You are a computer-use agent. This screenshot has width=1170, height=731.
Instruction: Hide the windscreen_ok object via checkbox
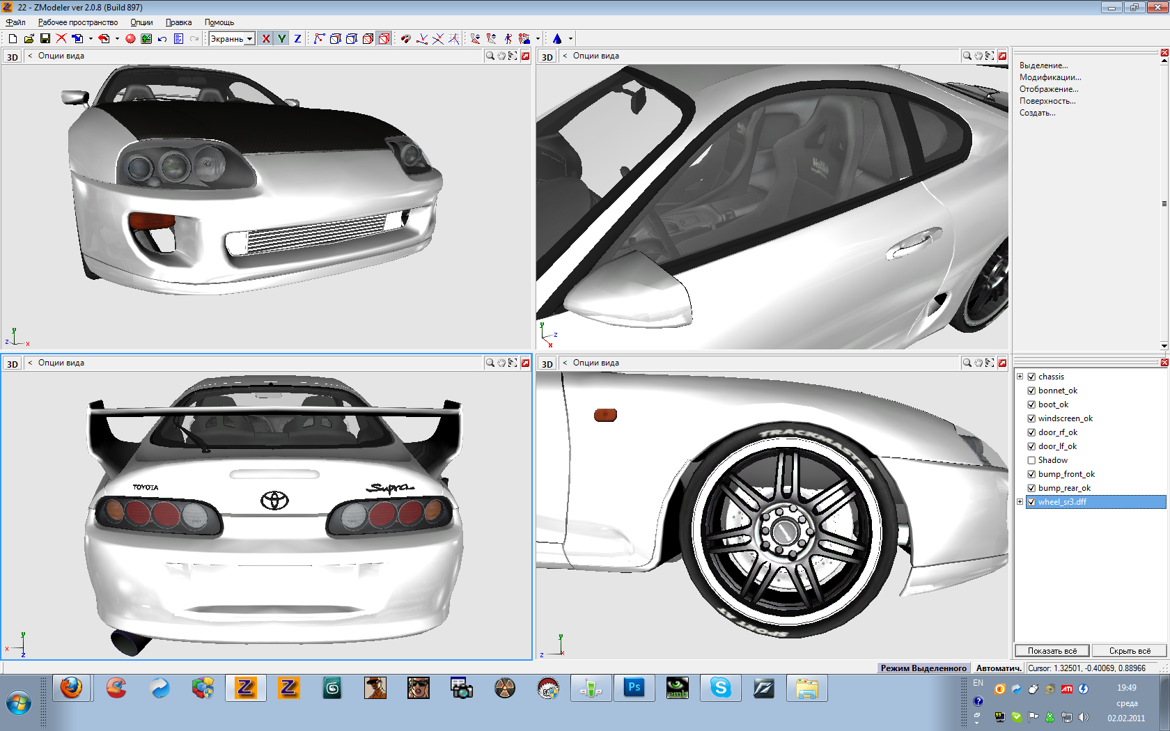(x=1031, y=418)
